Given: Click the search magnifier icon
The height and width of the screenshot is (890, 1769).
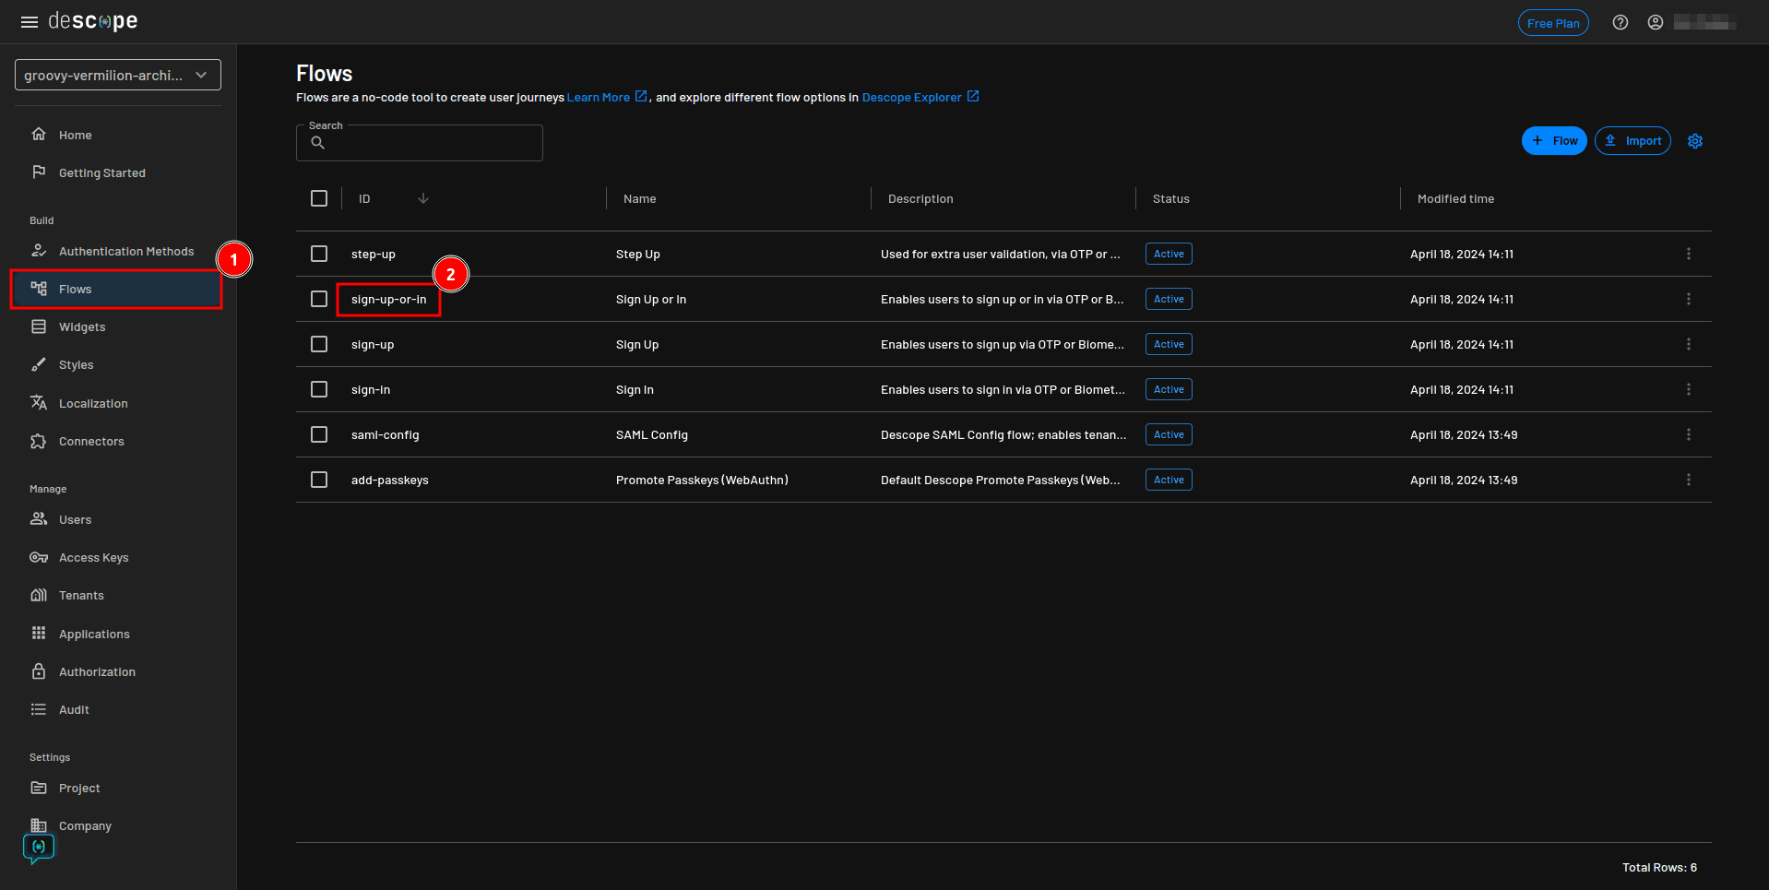Looking at the screenshot, I should (318, 143).
